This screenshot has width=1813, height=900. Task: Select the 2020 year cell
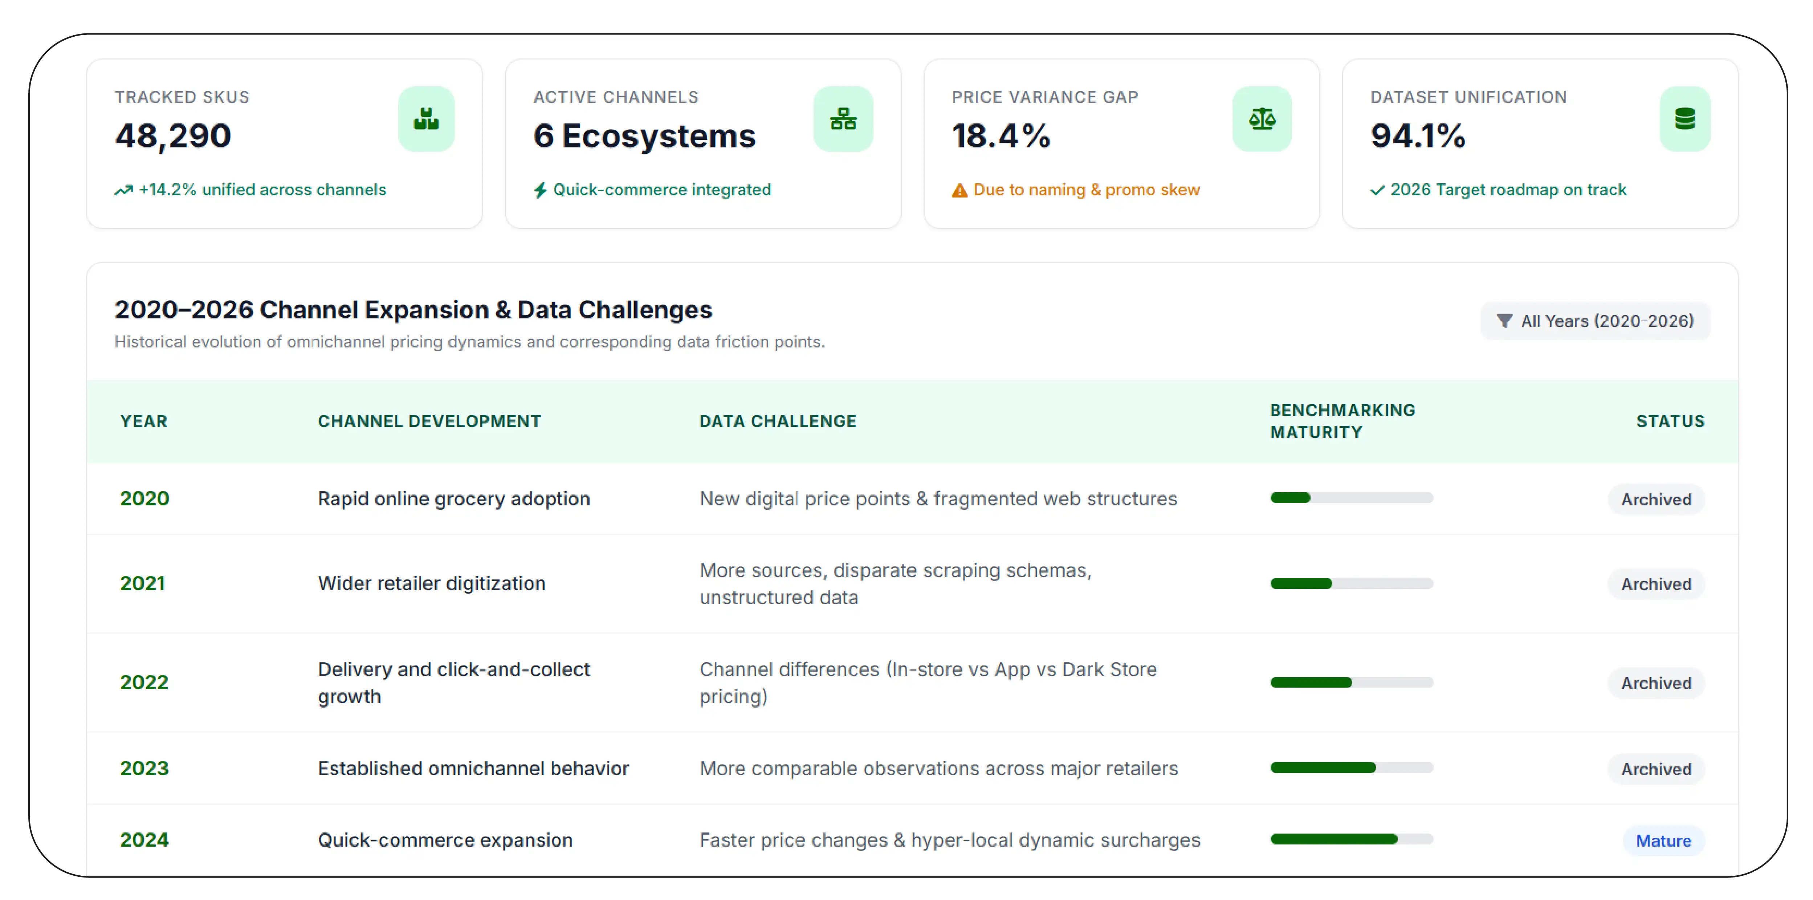point(144,499)
